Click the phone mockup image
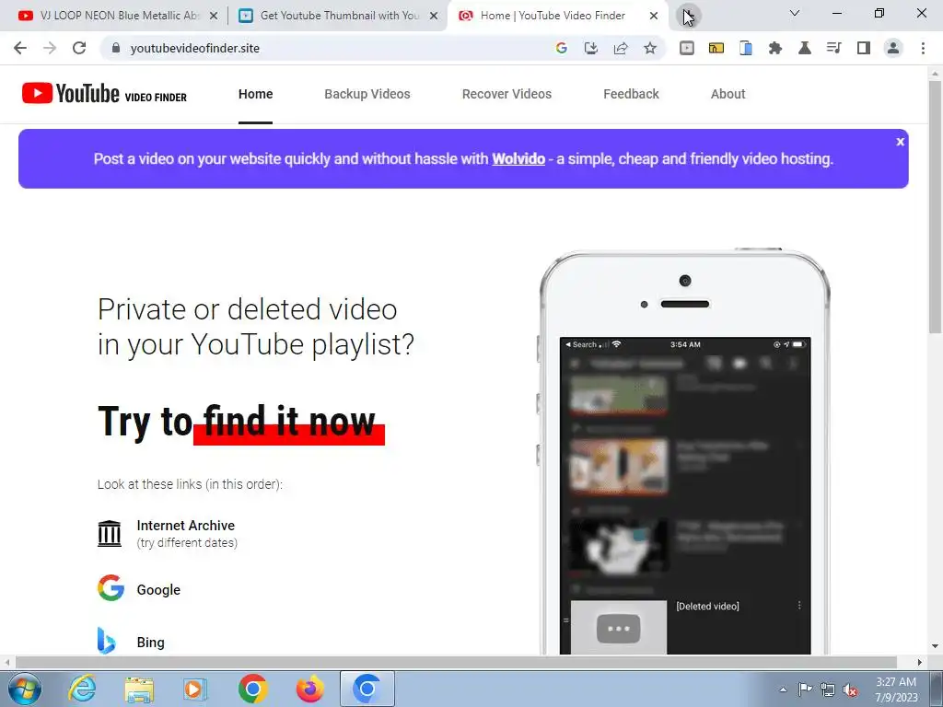 [x=685, y=451]
